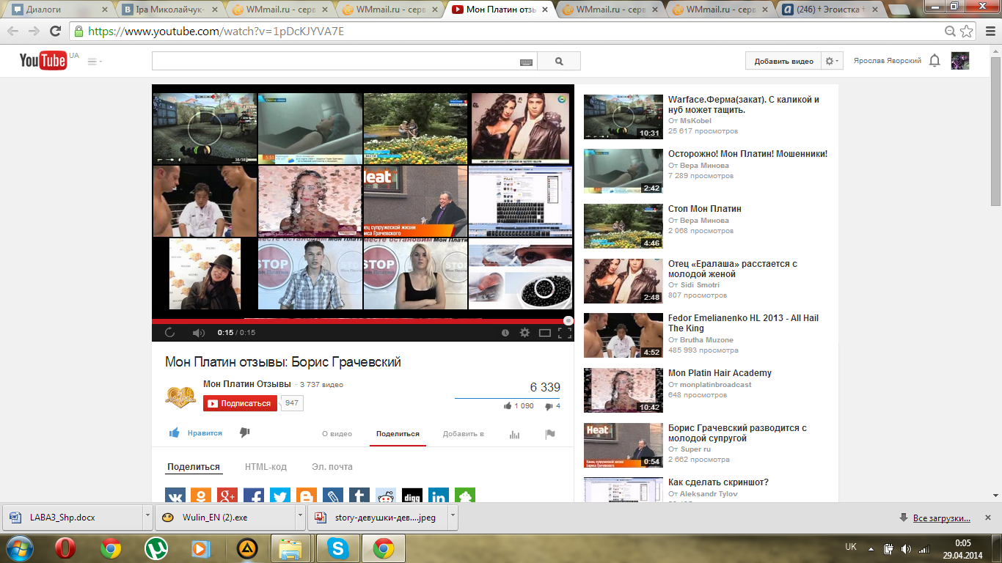Switch the video player to fullscreen
This screenshot has width=1002, height=563.
click(x=564, y=333)
